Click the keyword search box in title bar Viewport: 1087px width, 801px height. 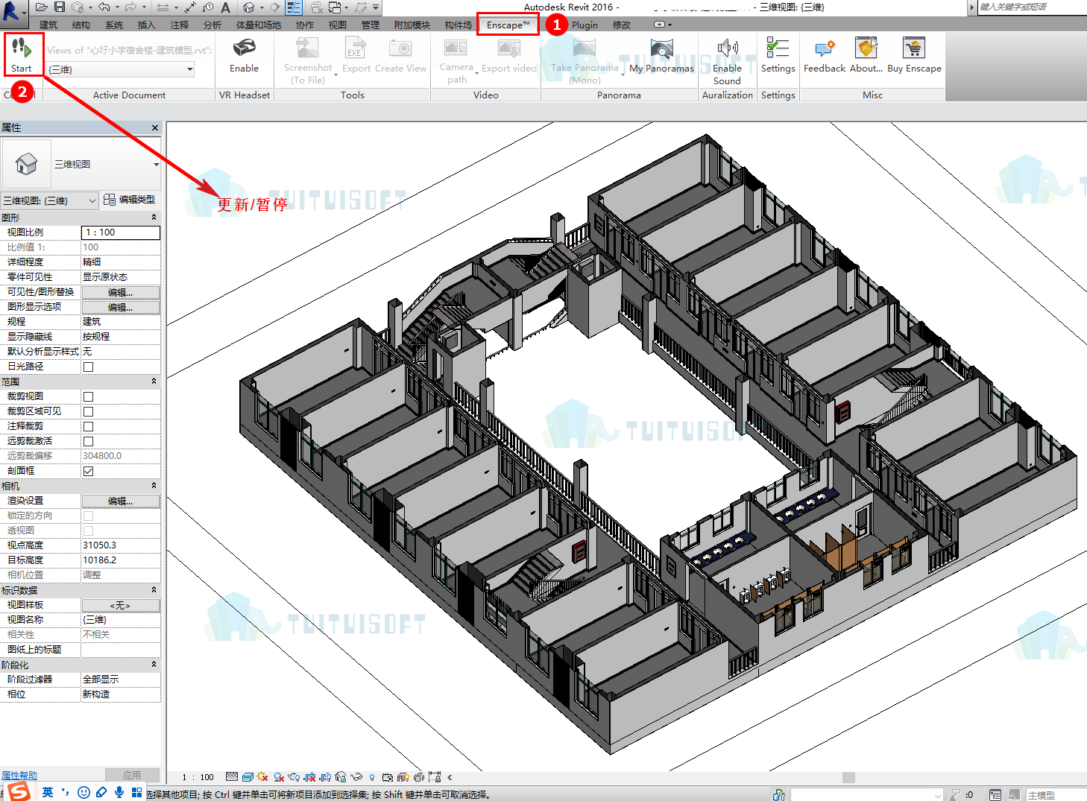1032,7
